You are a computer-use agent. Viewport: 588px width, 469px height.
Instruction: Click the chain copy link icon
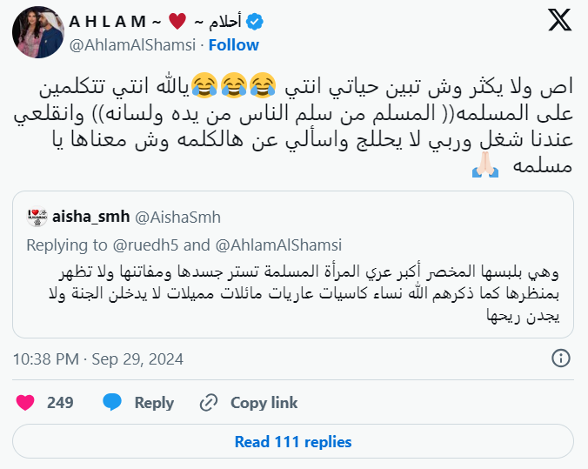point(209,403)
